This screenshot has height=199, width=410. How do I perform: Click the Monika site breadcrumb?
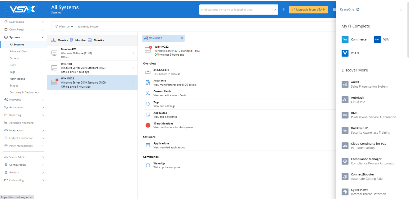pos(78,40)
